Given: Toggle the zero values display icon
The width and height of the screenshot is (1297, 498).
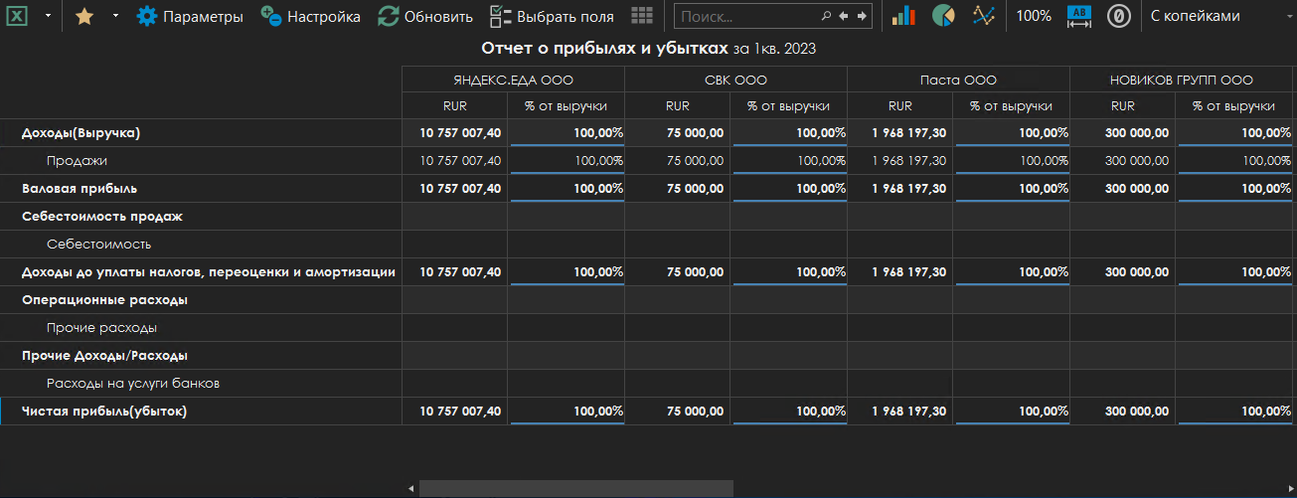Looking at the screenshot, I should tap(1119, 16).
